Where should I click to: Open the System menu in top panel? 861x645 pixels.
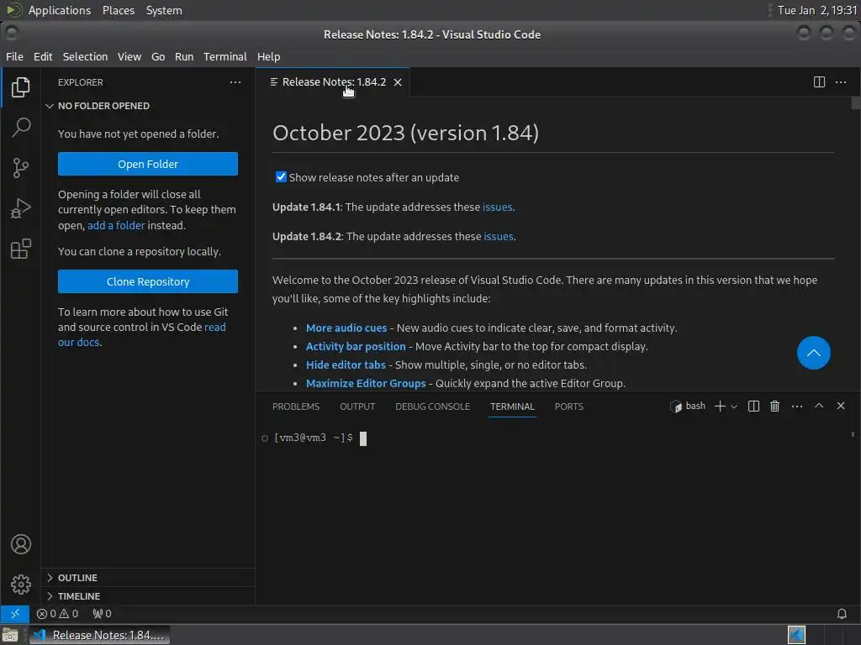point(164,10)
